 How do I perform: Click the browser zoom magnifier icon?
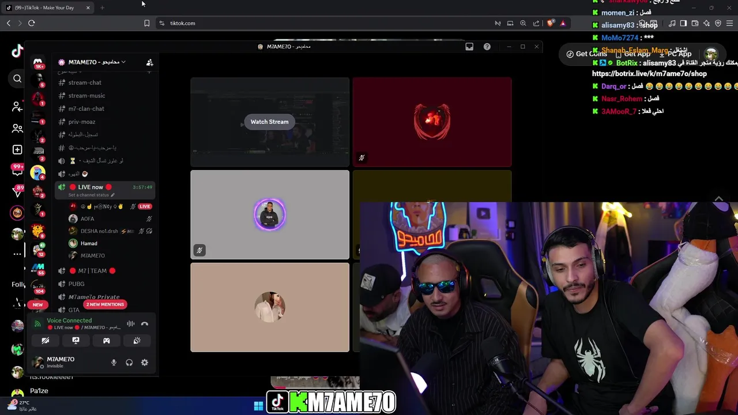coord(523,23)
